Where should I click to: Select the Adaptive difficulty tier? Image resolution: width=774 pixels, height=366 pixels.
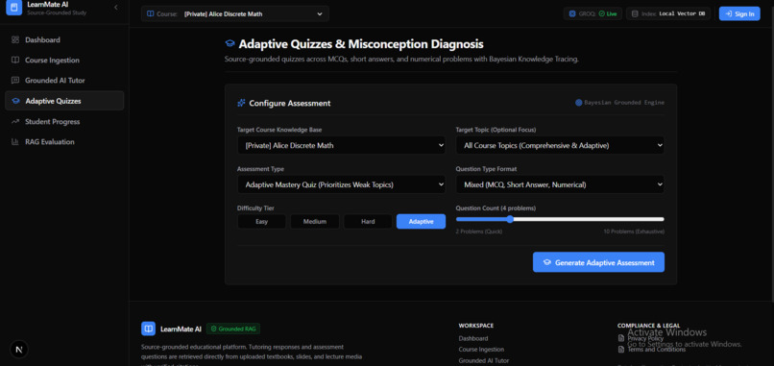pos(421,221)
